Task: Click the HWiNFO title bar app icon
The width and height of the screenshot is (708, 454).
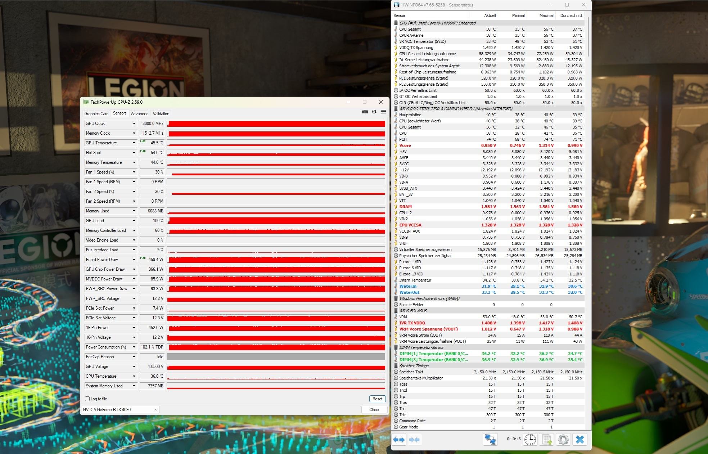Action: (x=397, y=5)
